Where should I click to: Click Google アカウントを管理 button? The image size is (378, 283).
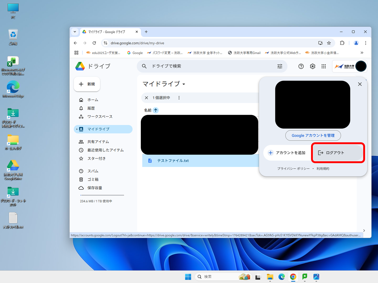[313, 135]
